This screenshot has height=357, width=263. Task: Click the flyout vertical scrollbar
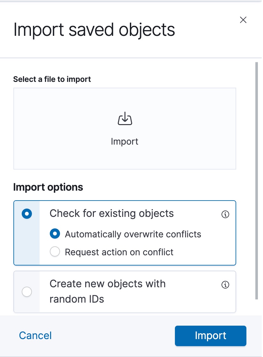(257, 179)
